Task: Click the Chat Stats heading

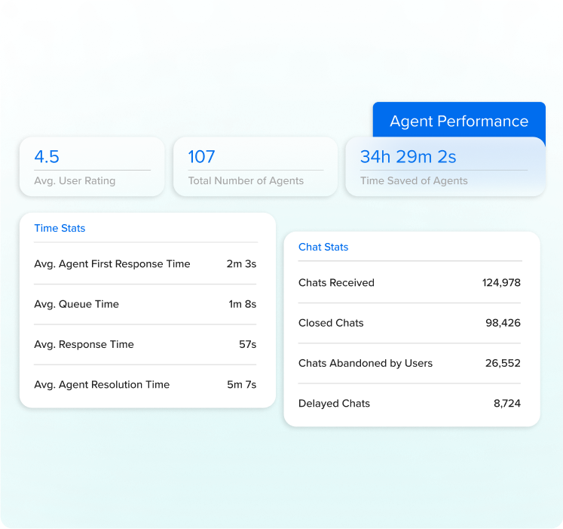Action: coord(323,247)
